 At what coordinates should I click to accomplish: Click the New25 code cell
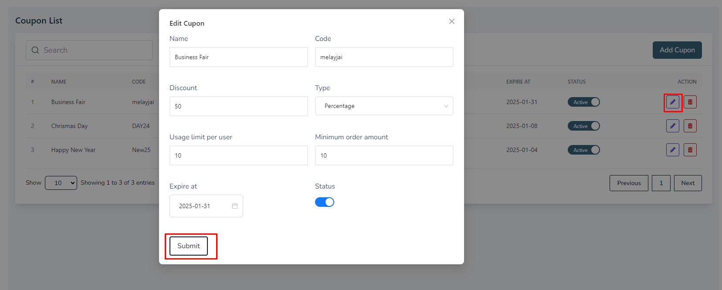click(141, 150)
